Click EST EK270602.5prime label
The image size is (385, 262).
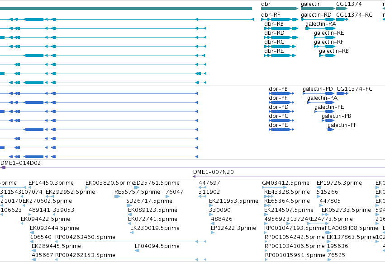[47, 201]
